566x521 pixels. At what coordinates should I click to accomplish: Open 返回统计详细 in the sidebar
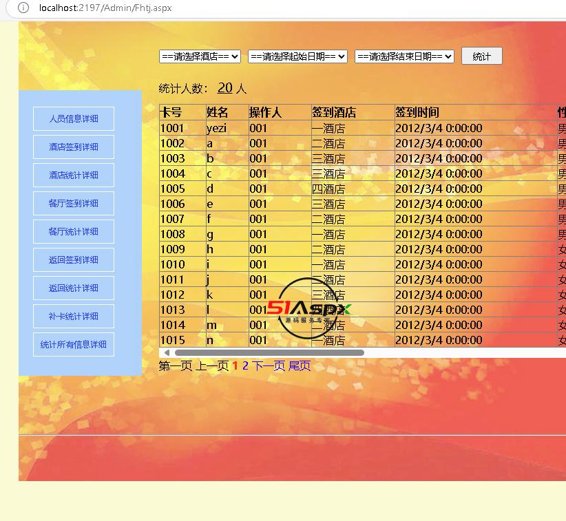74,288
